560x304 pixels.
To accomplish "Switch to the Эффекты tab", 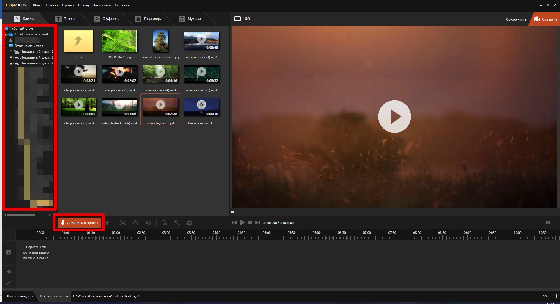I will point(107,19).
